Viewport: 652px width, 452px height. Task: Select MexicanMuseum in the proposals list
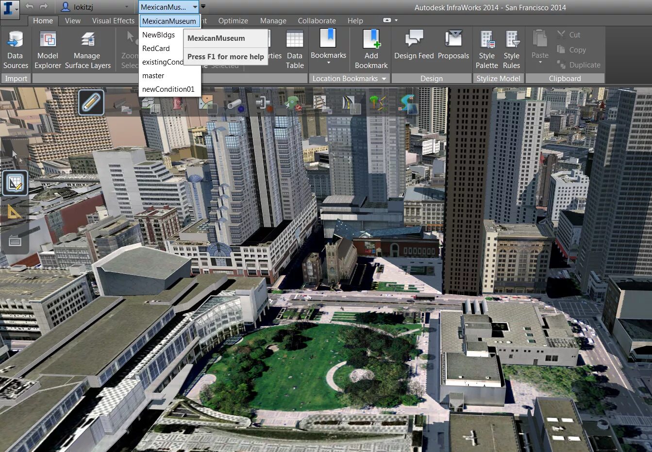[x=169, y=21]
